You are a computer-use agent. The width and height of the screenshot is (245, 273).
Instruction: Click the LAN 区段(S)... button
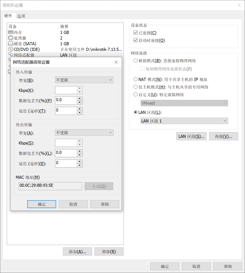click(x=191, y=136)
